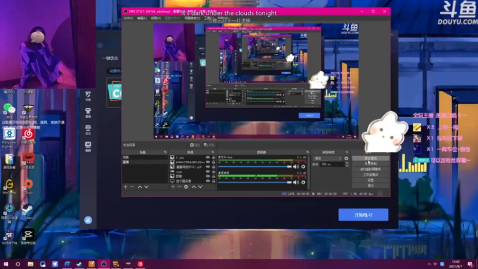Image resolution: width=478 pixels, height=269 pixels.
Task: Open transition properties gear next to 渐变
Action: pos(346,158)
